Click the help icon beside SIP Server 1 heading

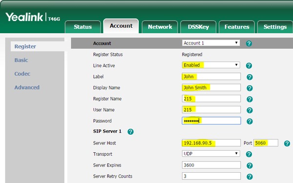pos(130,132)
